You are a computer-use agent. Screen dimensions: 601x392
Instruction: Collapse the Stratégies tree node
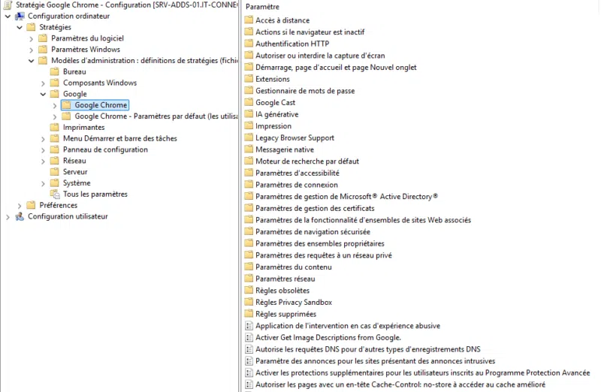[20, 28]
